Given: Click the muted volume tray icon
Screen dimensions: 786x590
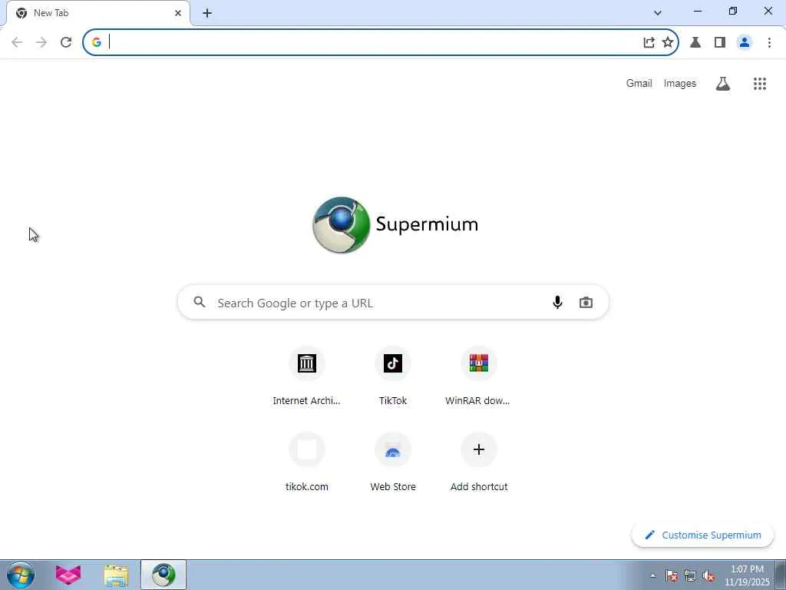Looking at the screenshot, I should 708,575.
